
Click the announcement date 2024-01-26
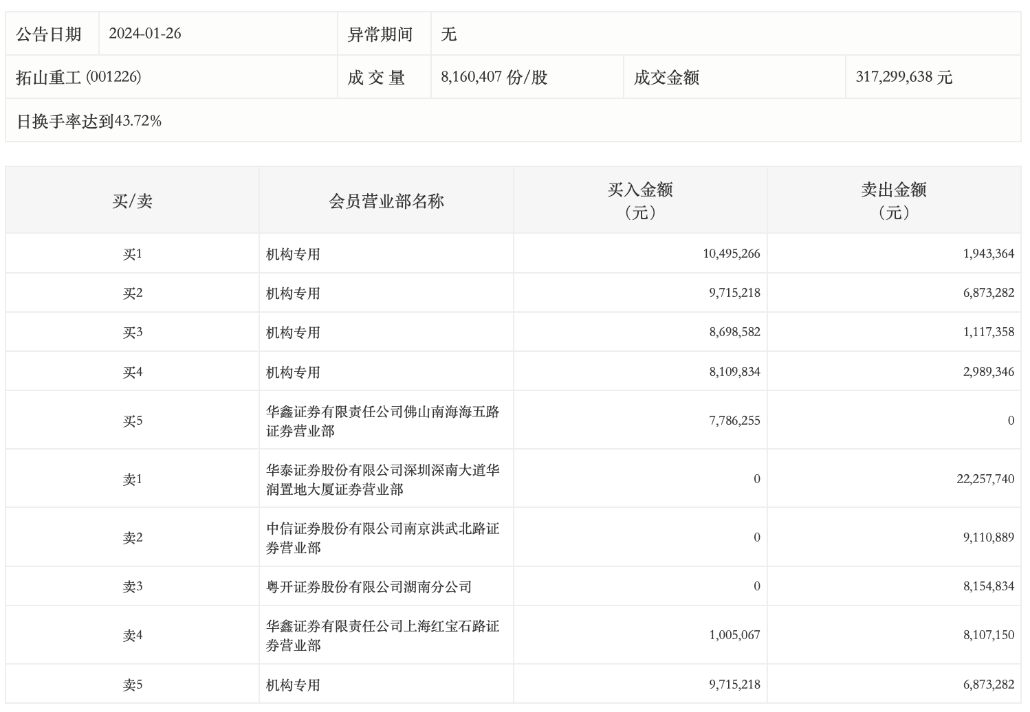click(144, 34)
